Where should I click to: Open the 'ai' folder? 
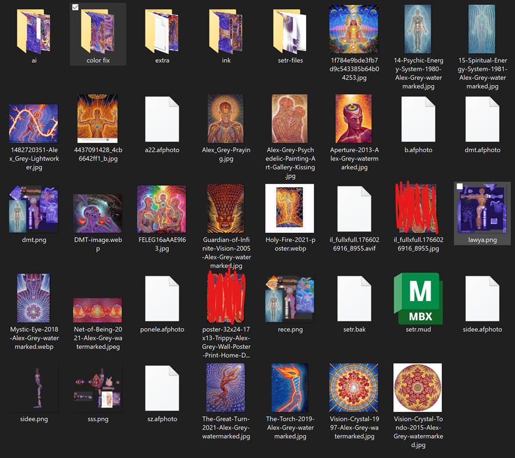(x=34, y=31)
